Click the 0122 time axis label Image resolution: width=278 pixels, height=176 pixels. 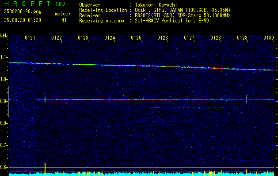coord(57,38)
